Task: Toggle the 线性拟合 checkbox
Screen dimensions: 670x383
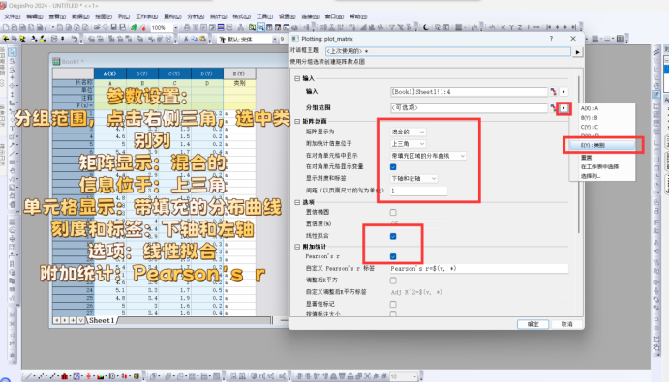Action: click(393, 236)
